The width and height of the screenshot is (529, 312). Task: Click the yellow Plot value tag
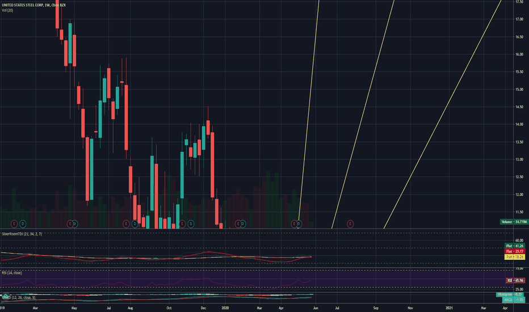pos(515,256)
